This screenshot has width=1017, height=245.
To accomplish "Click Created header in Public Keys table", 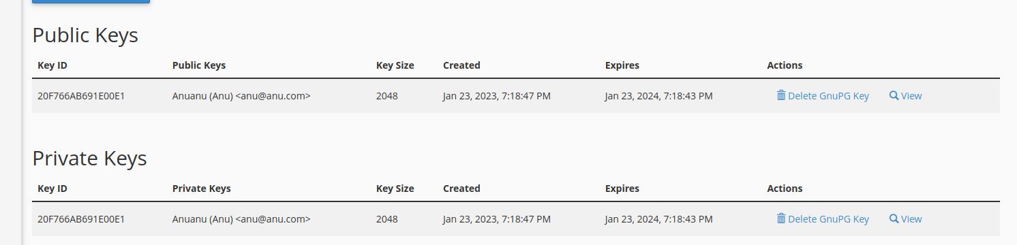I will pos(461,65).
